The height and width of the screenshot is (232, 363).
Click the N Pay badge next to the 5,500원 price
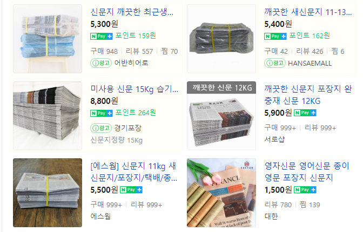[x=131, y=190]
